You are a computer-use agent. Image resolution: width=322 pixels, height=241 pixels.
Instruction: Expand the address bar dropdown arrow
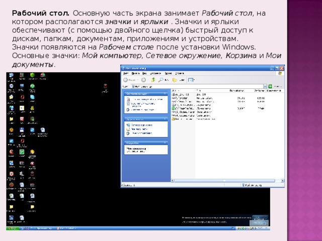[265, 86]
